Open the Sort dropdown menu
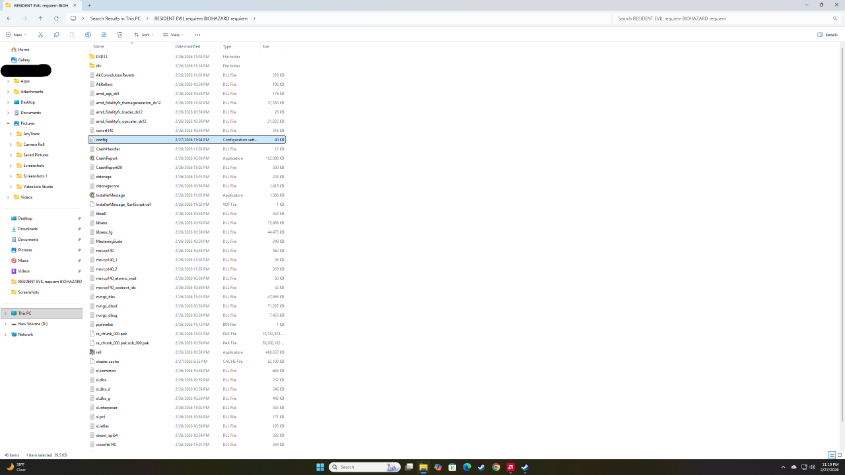 coord(143,35)
